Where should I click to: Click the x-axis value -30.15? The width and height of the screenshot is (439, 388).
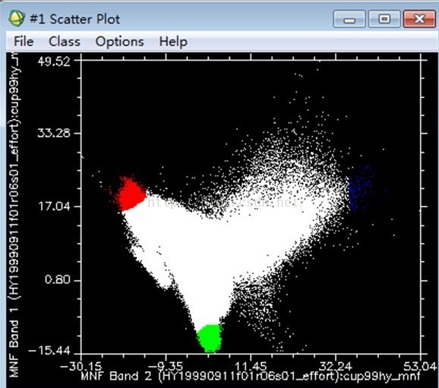pyautogui.click(x=81, y=366)
